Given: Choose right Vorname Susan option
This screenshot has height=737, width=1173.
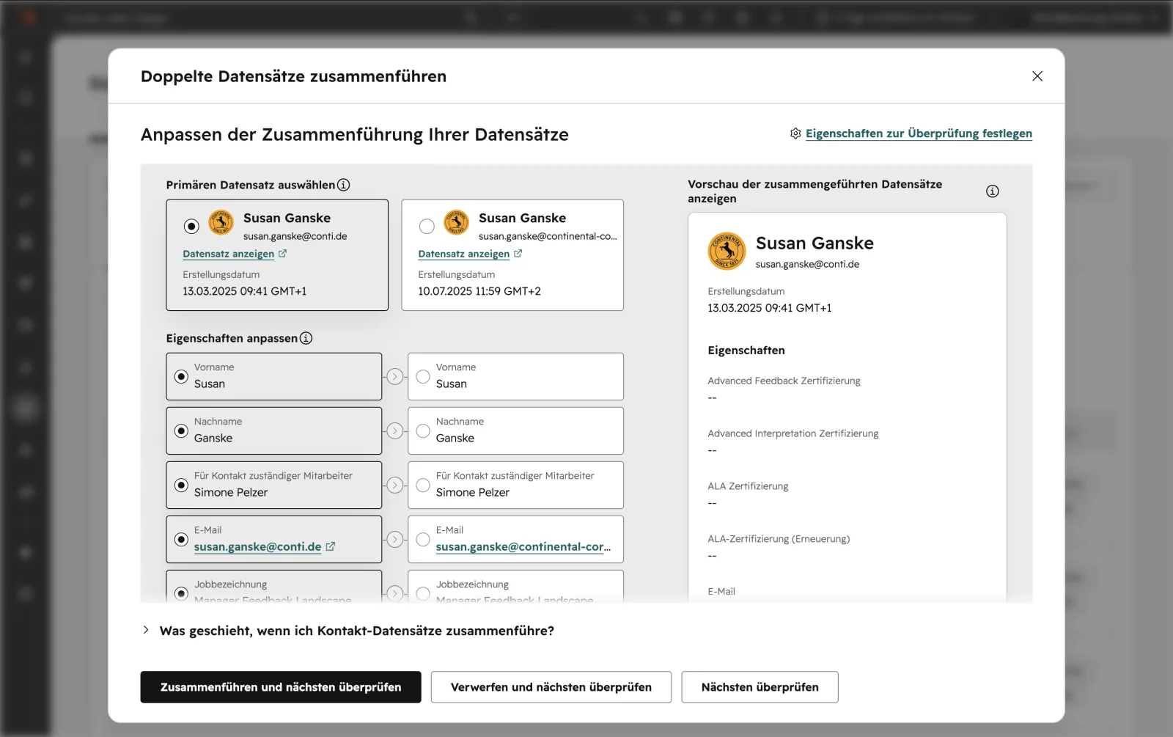Looking at the screenshot, I should [423, 376].
